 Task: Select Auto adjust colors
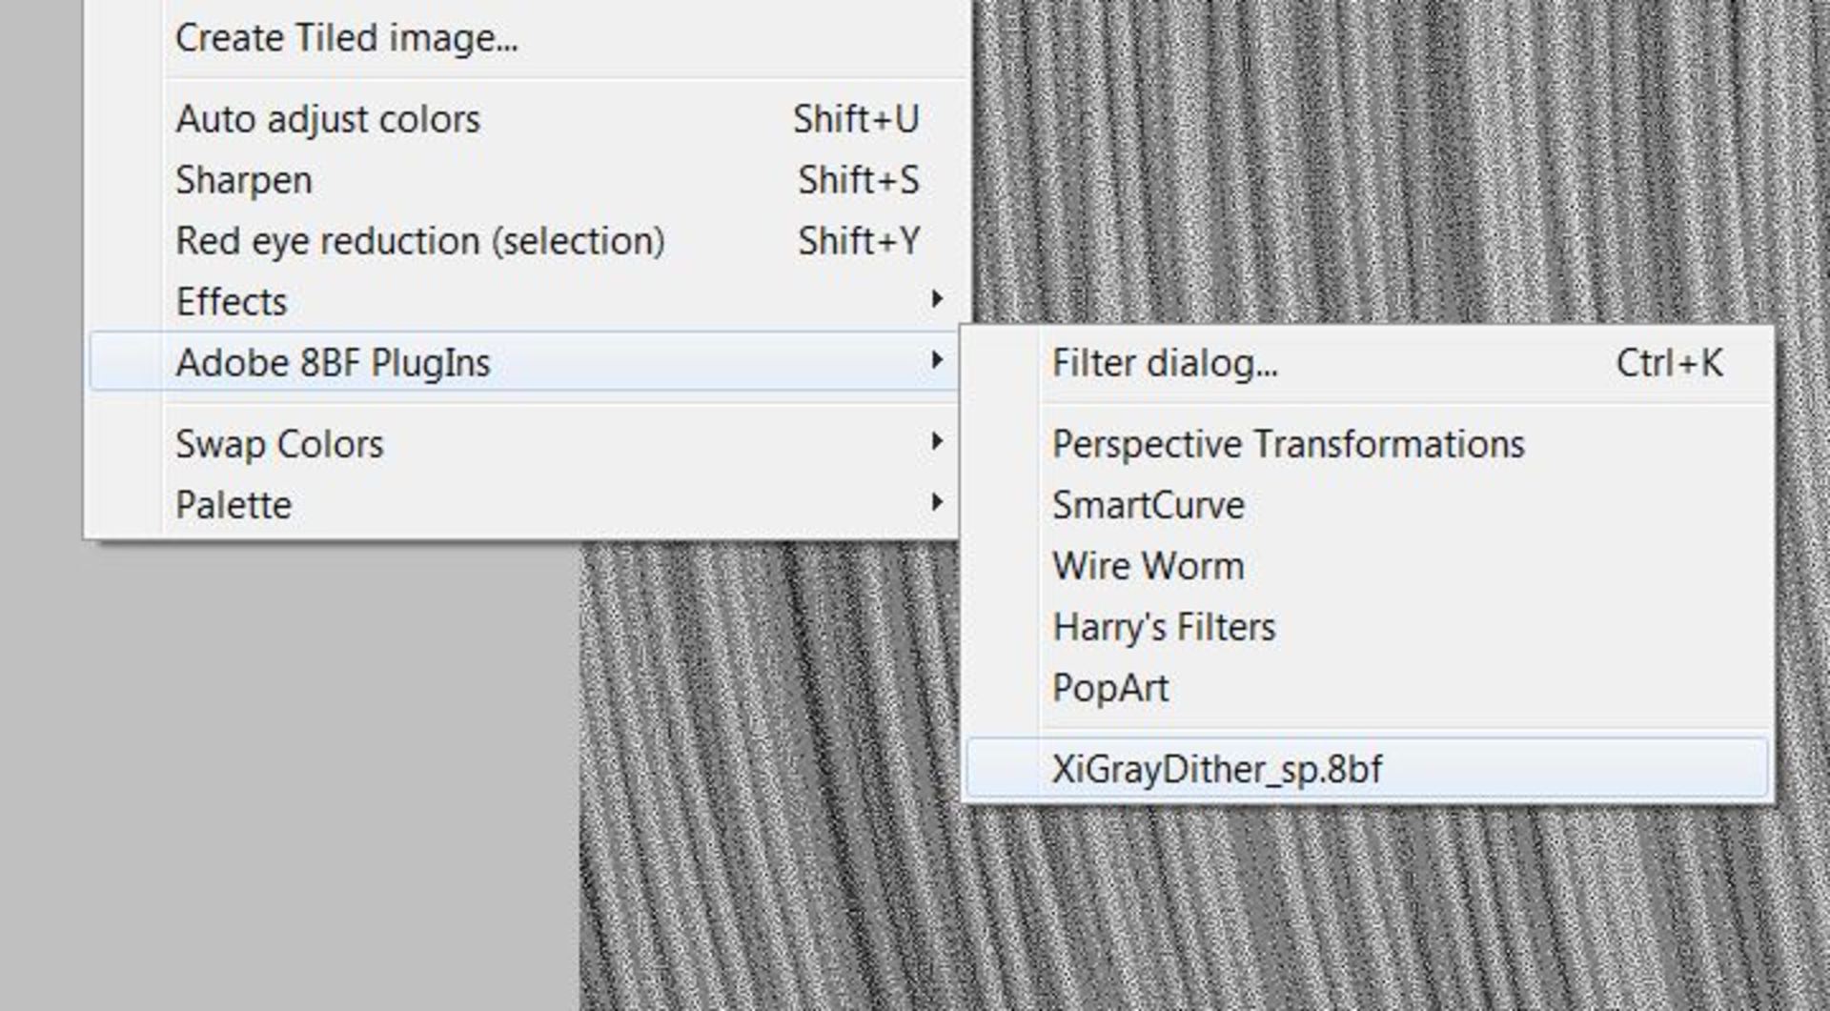[328, 120]
